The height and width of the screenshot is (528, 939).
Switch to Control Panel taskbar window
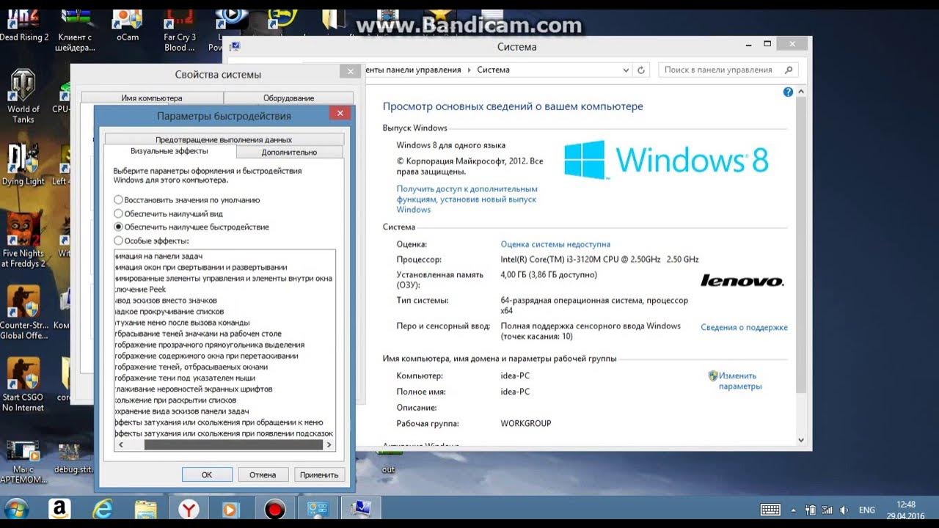pyautogui.click(x=318, y=510)
